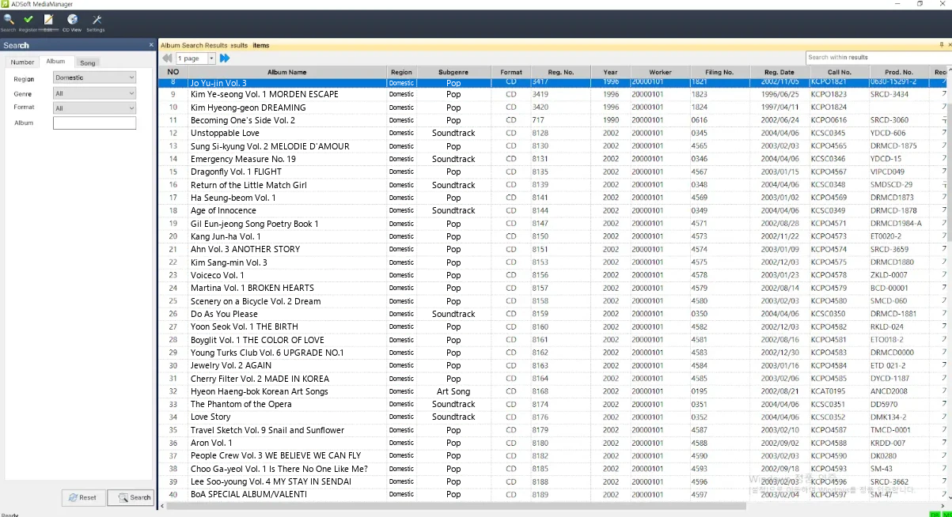This screenshot has width=952, height=517.
Task: Open Settings wrench icon
Action: [x=96, y=22]
